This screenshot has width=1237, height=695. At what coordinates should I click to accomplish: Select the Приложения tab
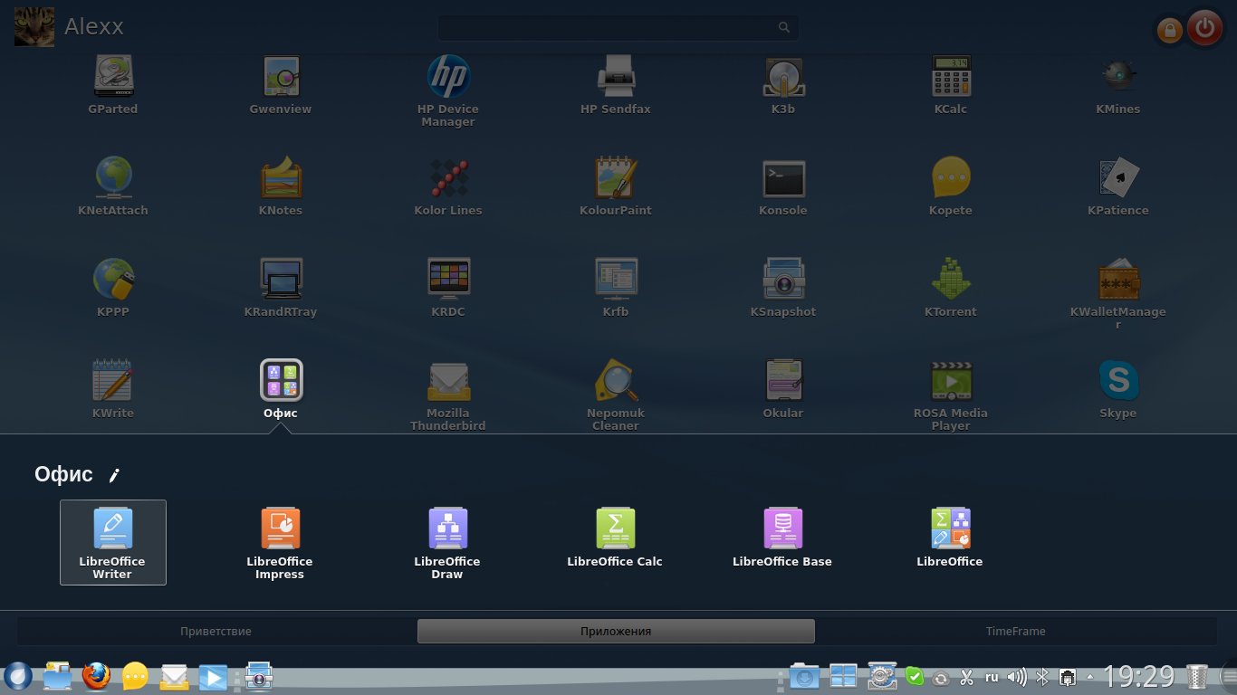pyautogui.click(x=616, y=631)
